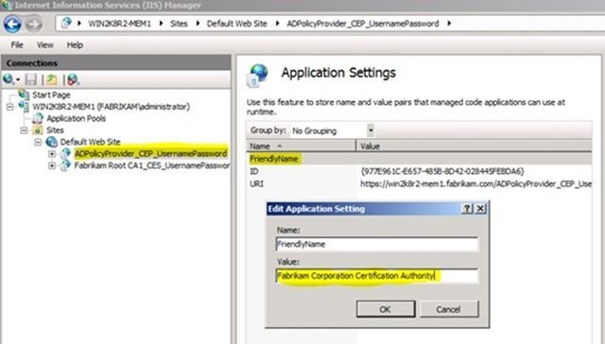Sort by the Name column header

pyautogui.click(x=301, y=146)
